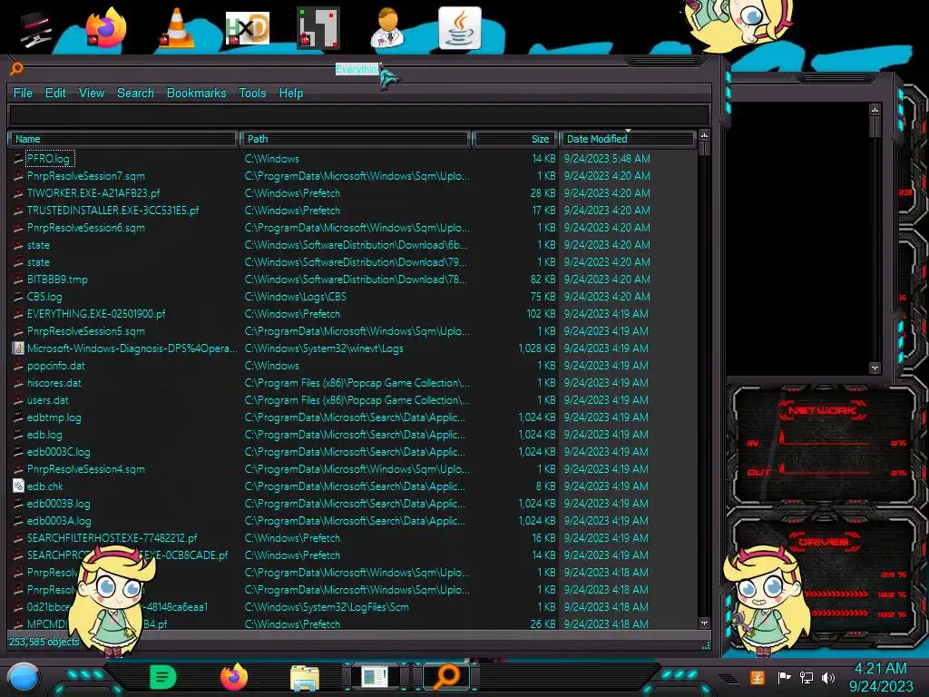Select Microsoft-Windows-Diagnosis-DPS log file
The image size is (929, 697).
tap(132, 348)
